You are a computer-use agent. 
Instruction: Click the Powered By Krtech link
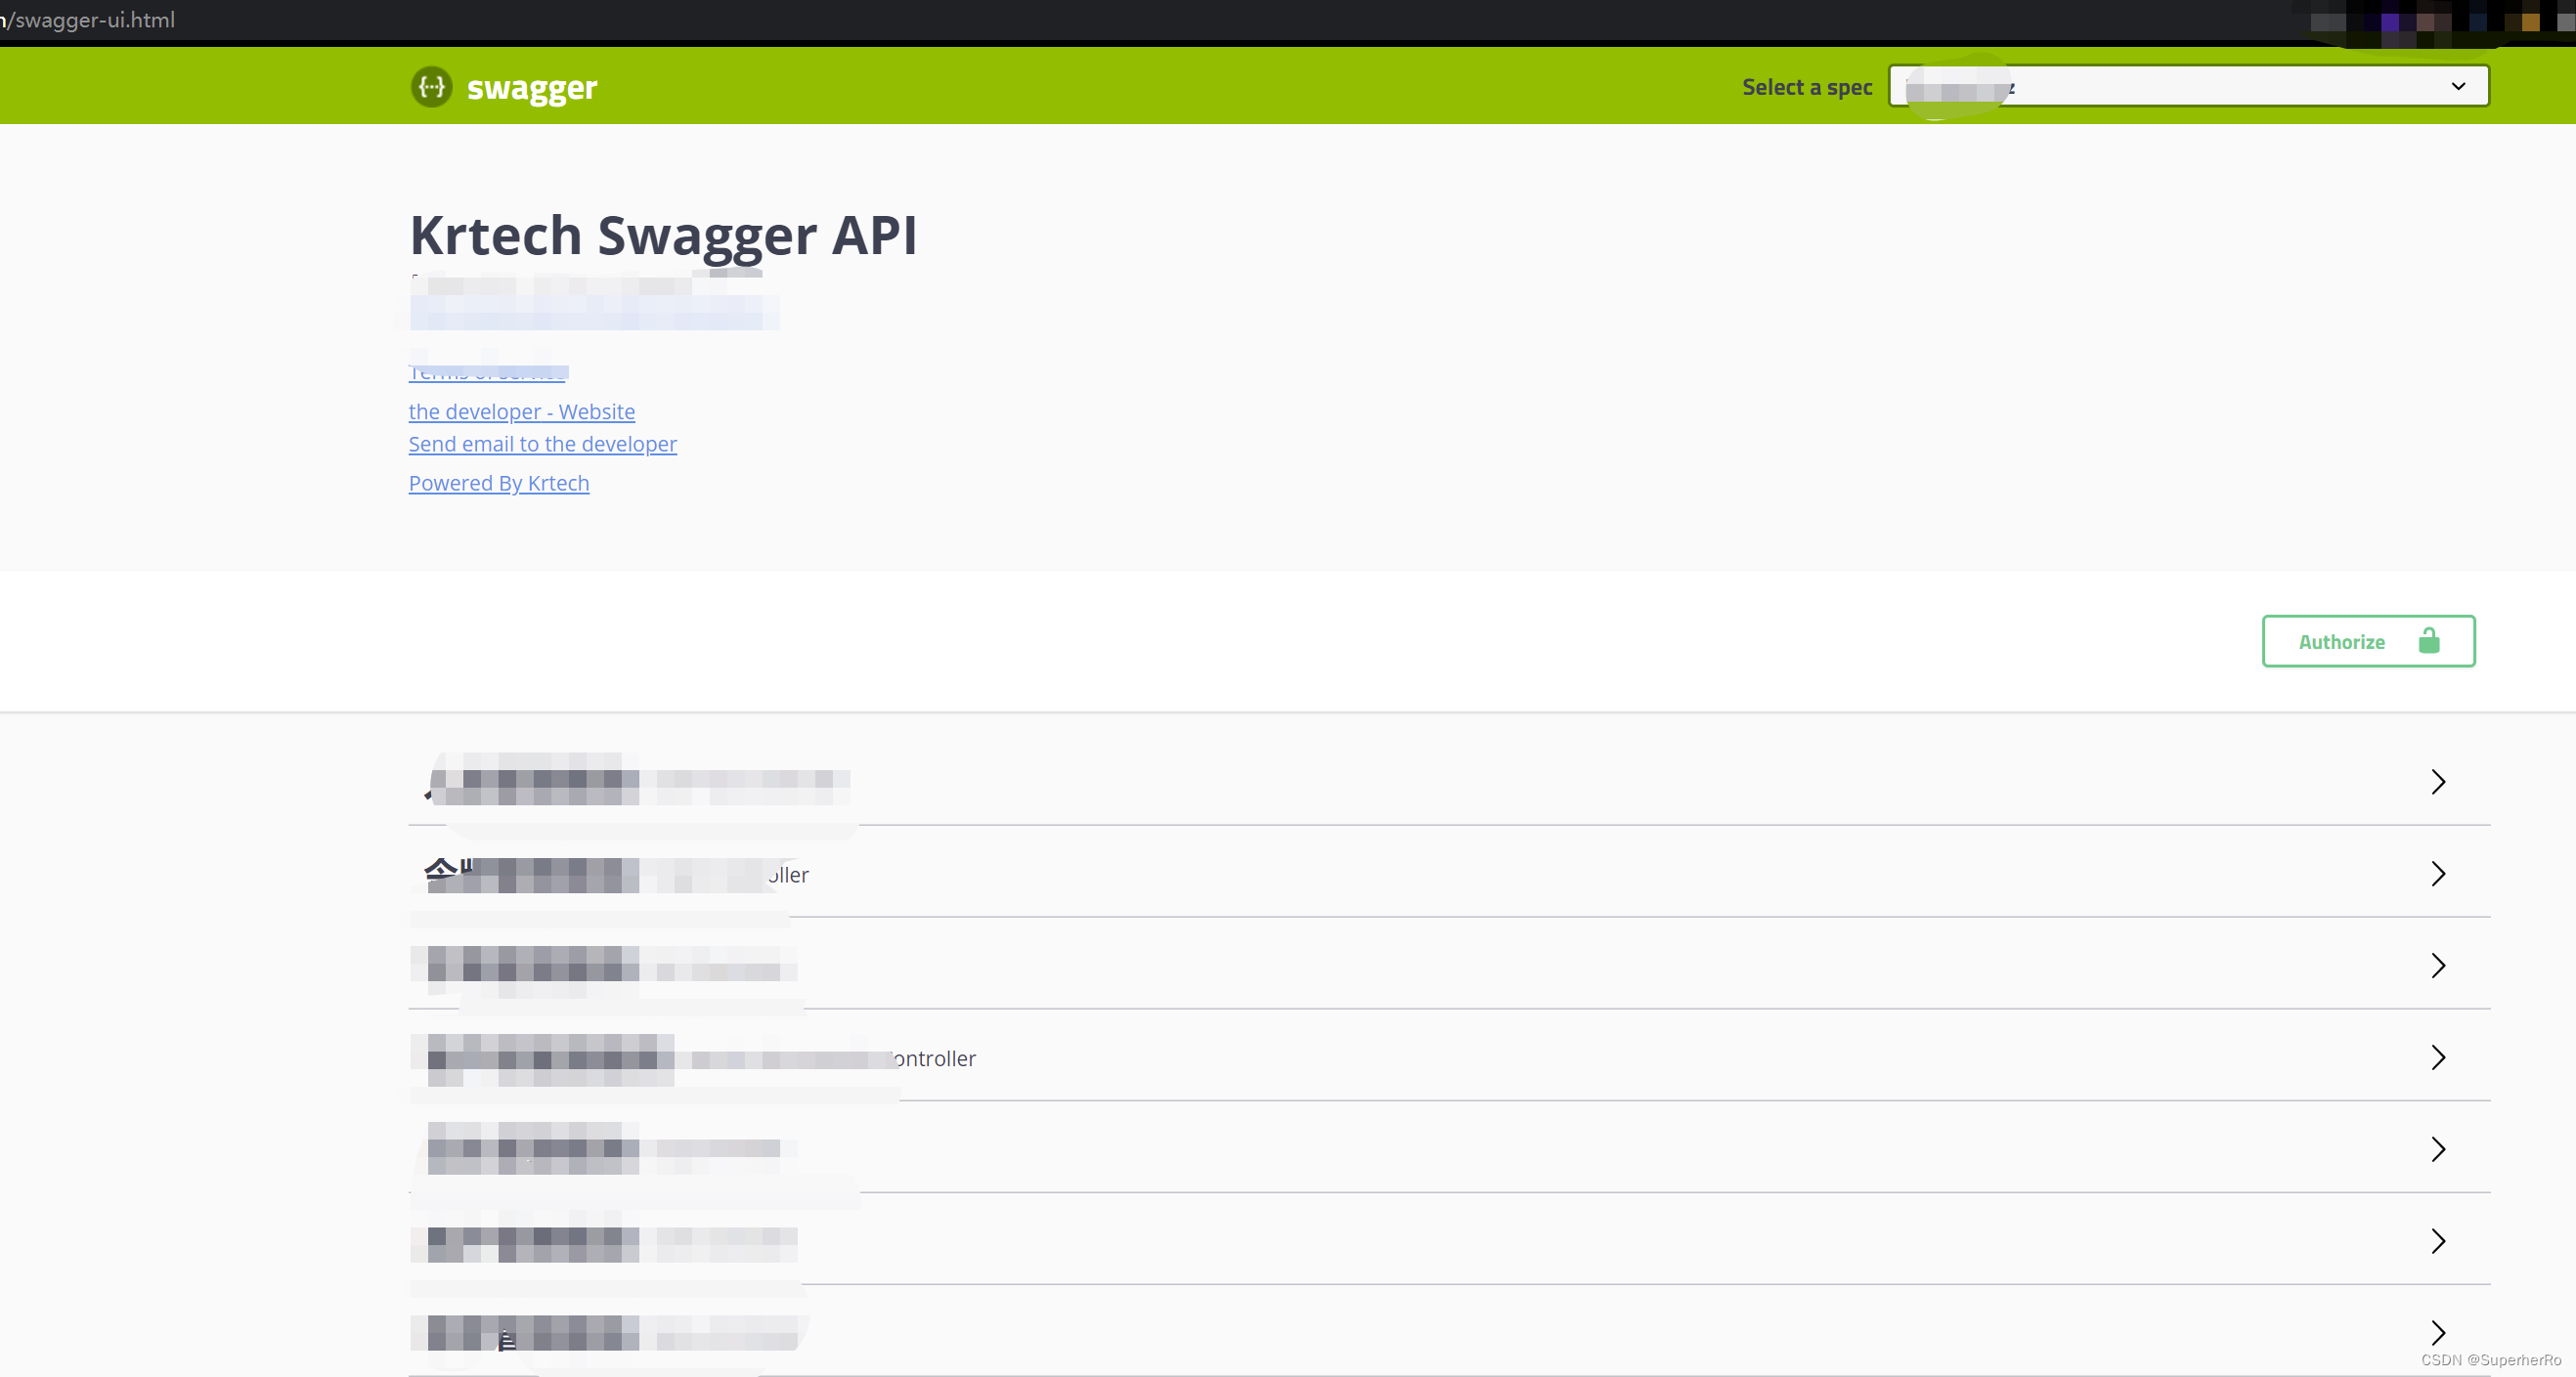tap(499, 482)
